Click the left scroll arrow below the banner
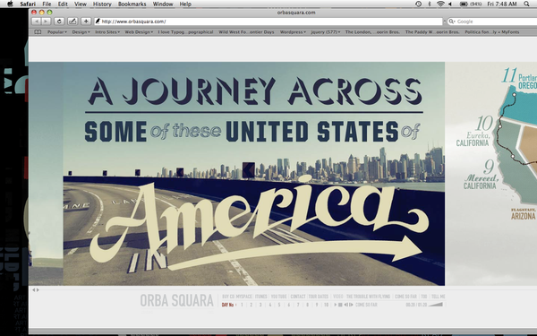The height and width of the screenshot is (336, 537). 34,290
